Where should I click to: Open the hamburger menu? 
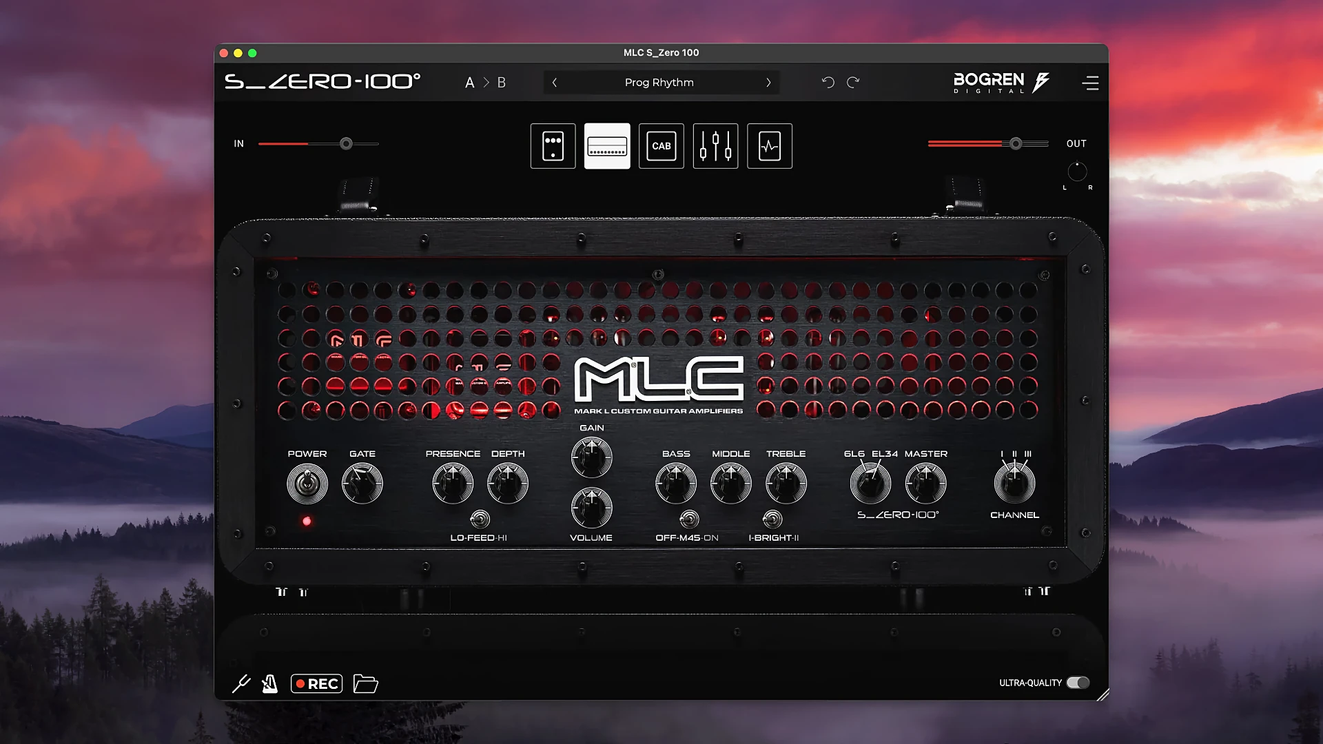coord(1091,83)
